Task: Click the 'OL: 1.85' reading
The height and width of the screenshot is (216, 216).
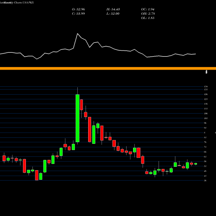Action: point(148,18)
